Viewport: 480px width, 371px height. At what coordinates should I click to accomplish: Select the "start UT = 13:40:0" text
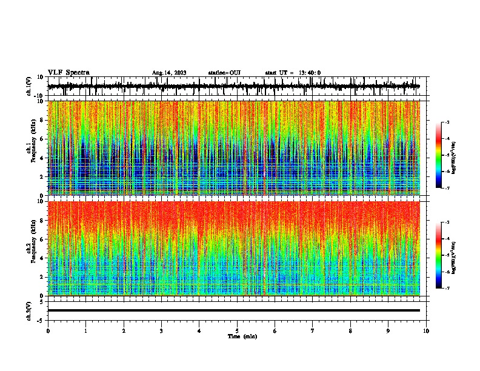(x=293, y=73)
